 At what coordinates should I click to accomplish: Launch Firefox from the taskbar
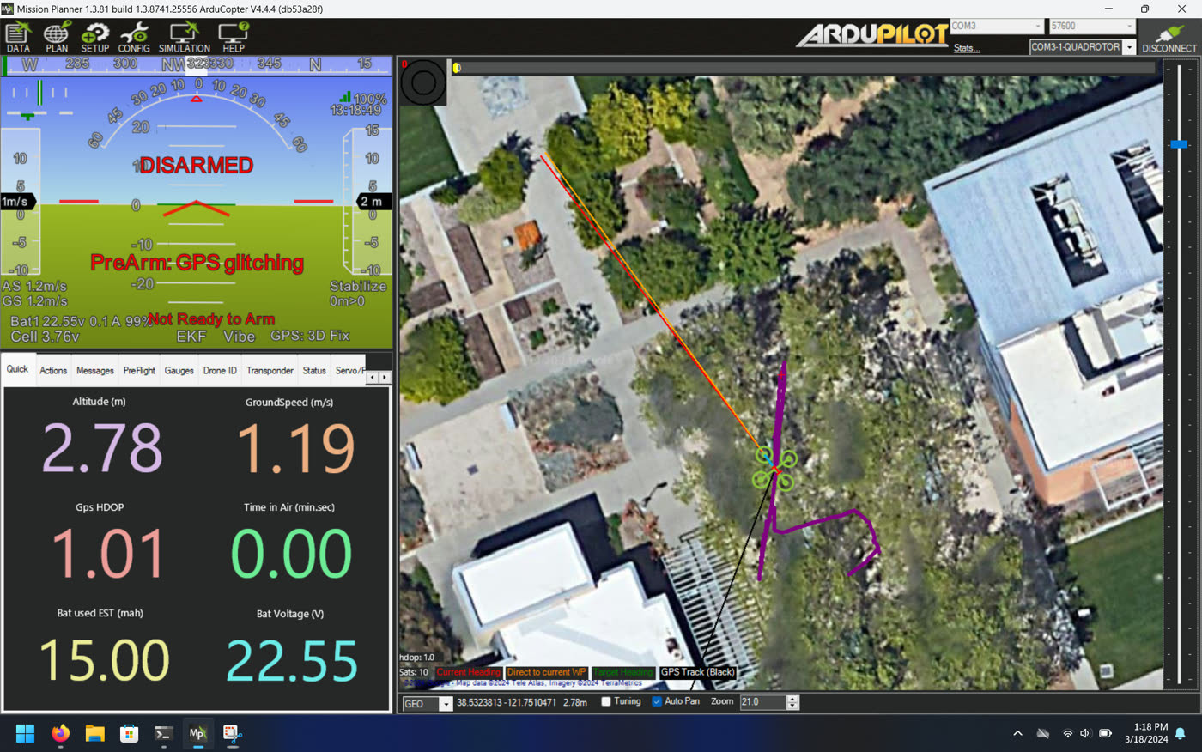tap(60, 734)
